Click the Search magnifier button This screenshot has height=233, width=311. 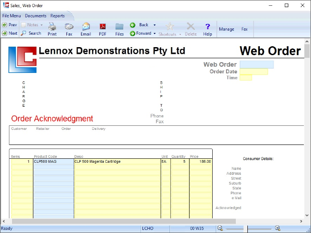[31, 33]
